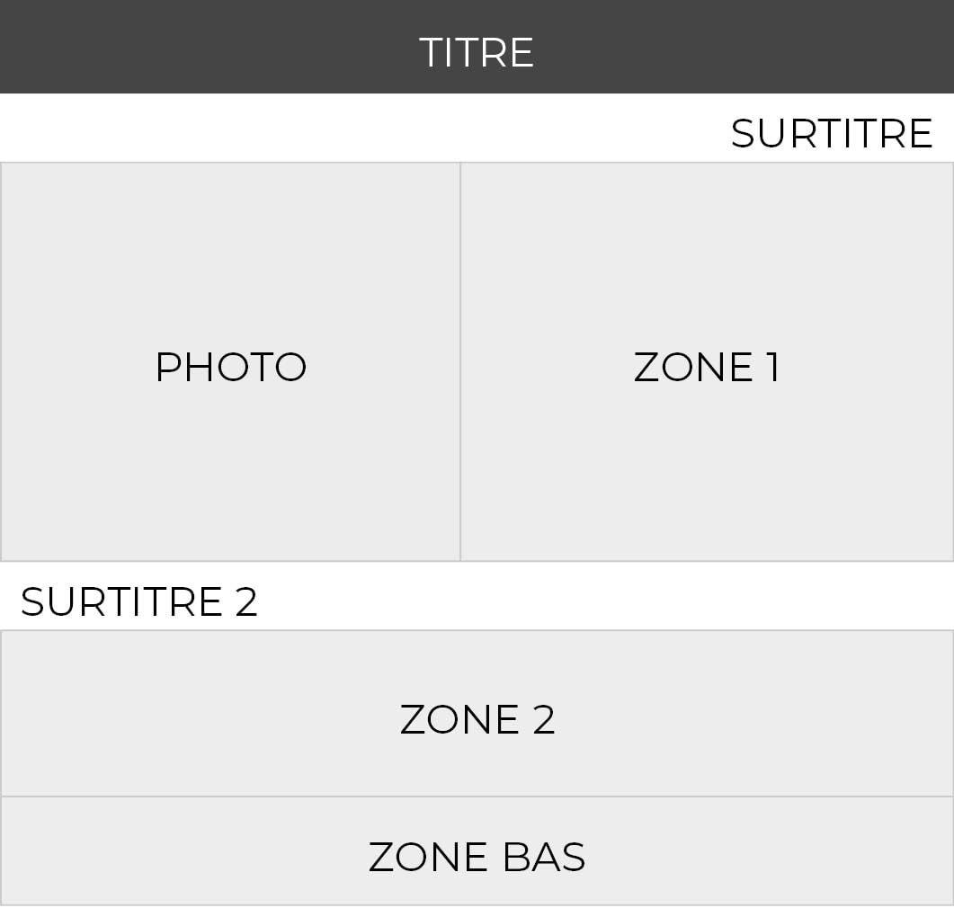The width and height of the screenshot is (954, 908).
Task: Click the word BAS in bottom zone
Action: 544,857
